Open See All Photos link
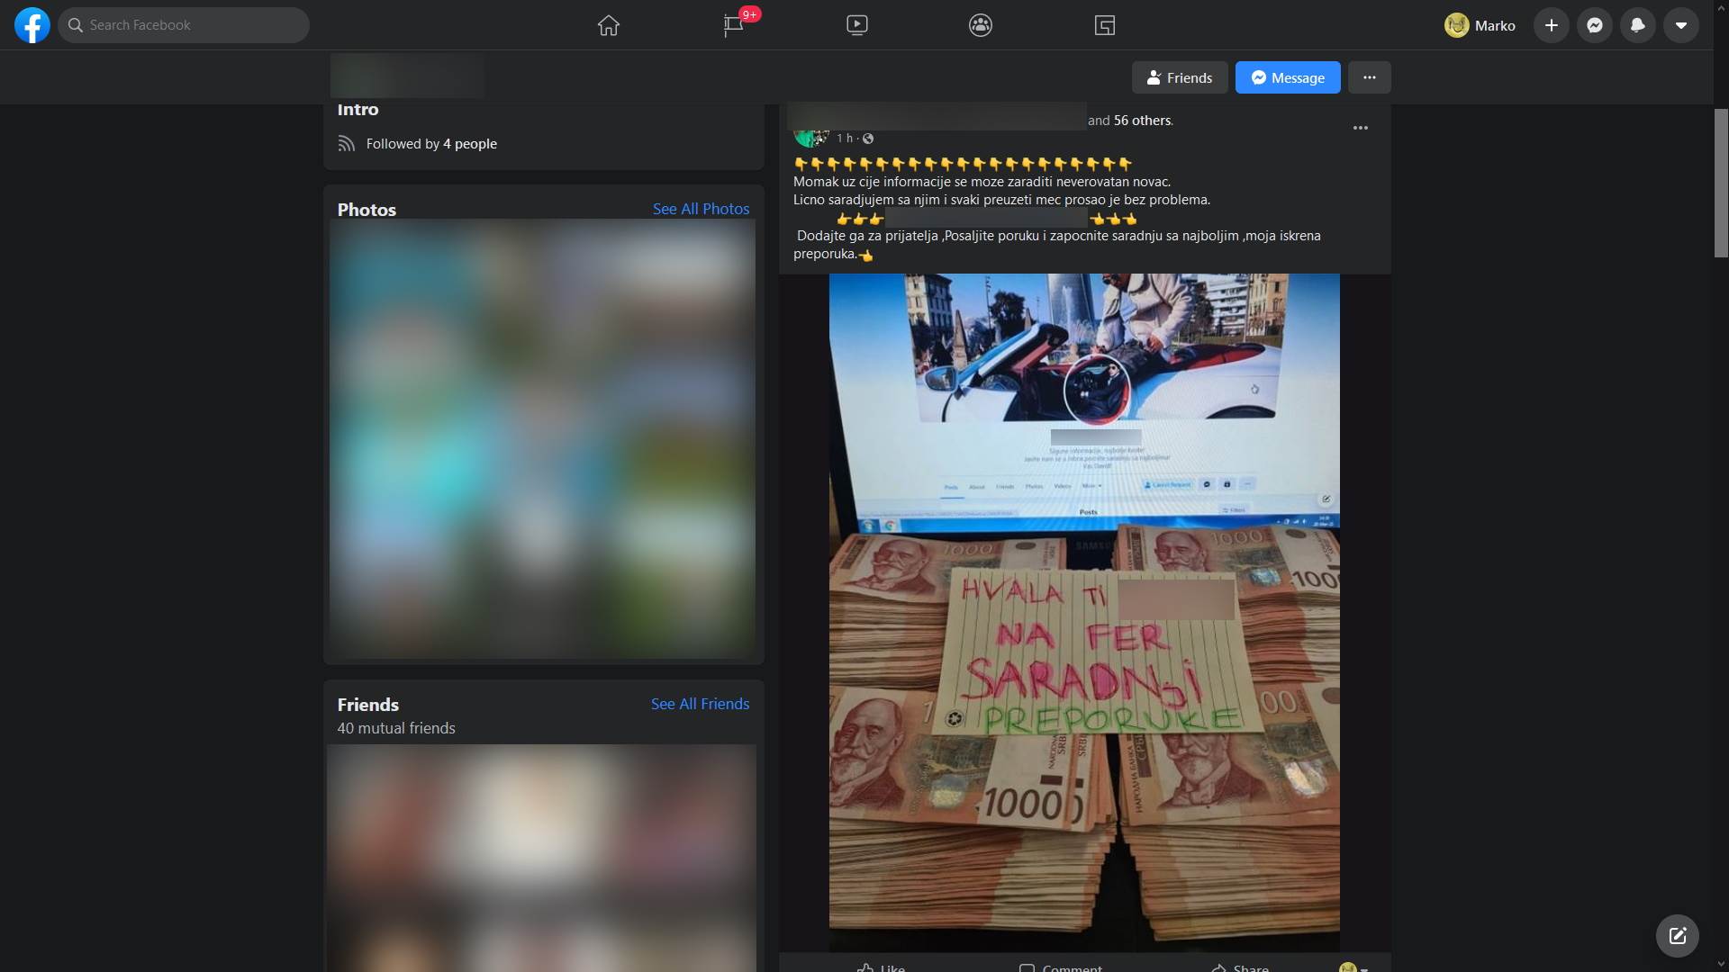Image resolution: width=1729 pixels, height=972 pixels. pyautogui.click(x=701, y=209)
